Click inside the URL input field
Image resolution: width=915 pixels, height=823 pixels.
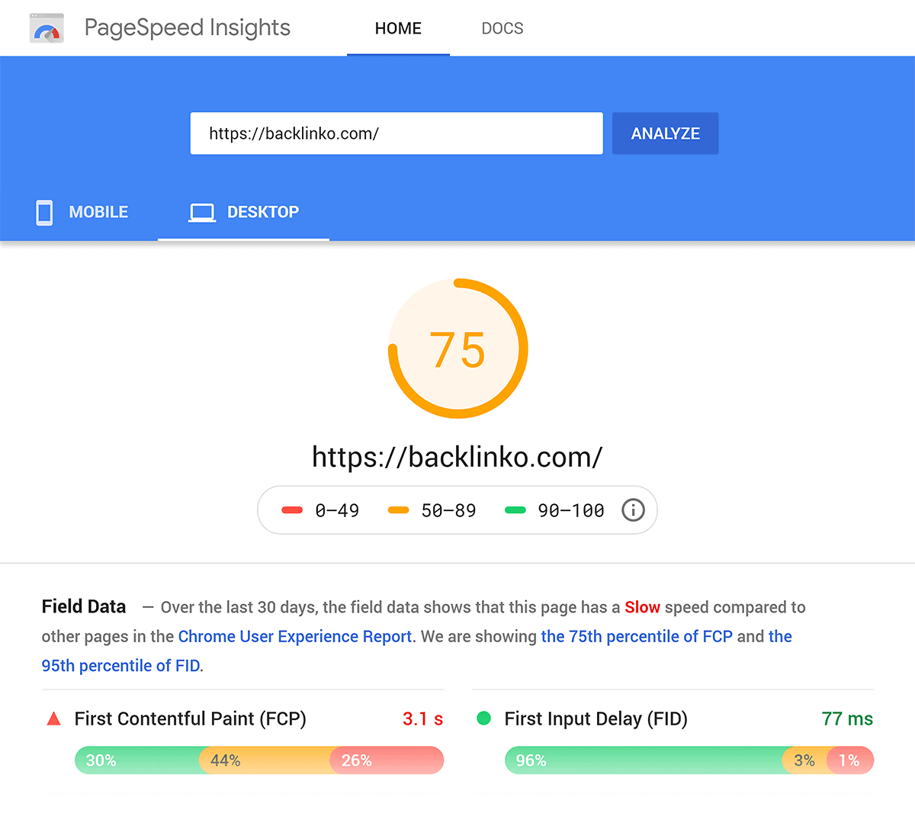click(396, 133)
